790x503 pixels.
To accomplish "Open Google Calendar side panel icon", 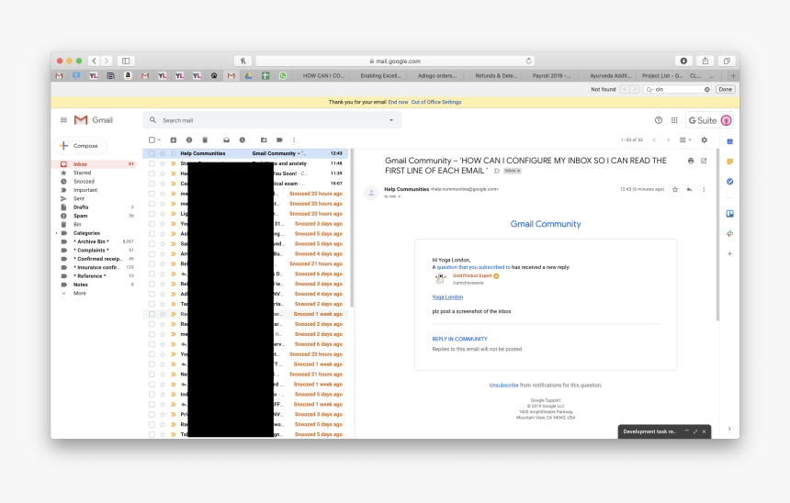I will 729,141.
